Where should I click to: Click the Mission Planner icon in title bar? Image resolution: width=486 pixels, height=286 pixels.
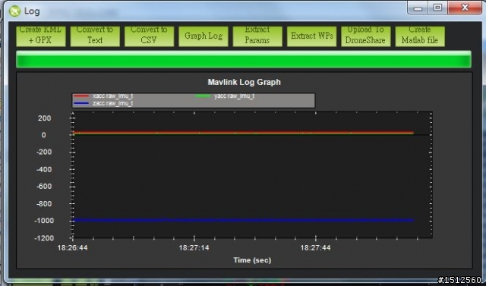14,11
